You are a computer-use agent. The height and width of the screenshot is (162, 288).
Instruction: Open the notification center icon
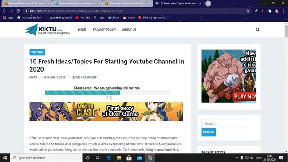(281, 158)
